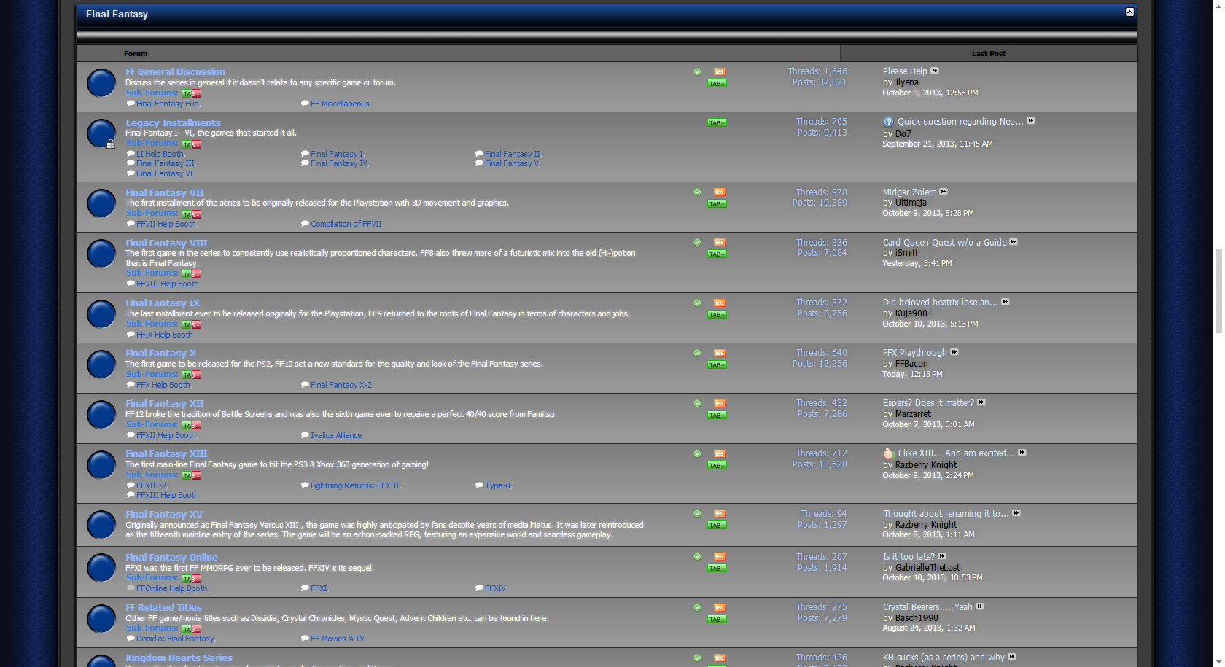Click RSS icon in FF Related Titles row
Viewport: 1225px width, 667px height.
[719, 607]
